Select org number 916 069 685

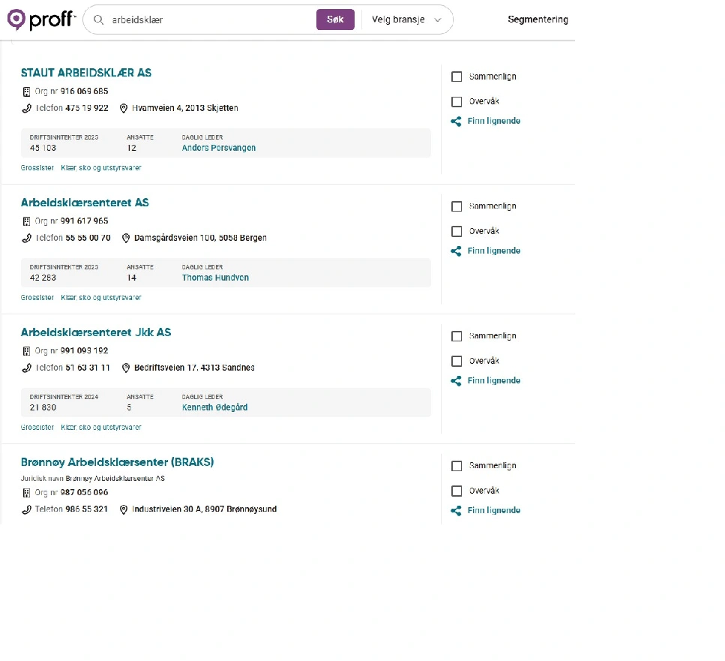click(84, 91)
